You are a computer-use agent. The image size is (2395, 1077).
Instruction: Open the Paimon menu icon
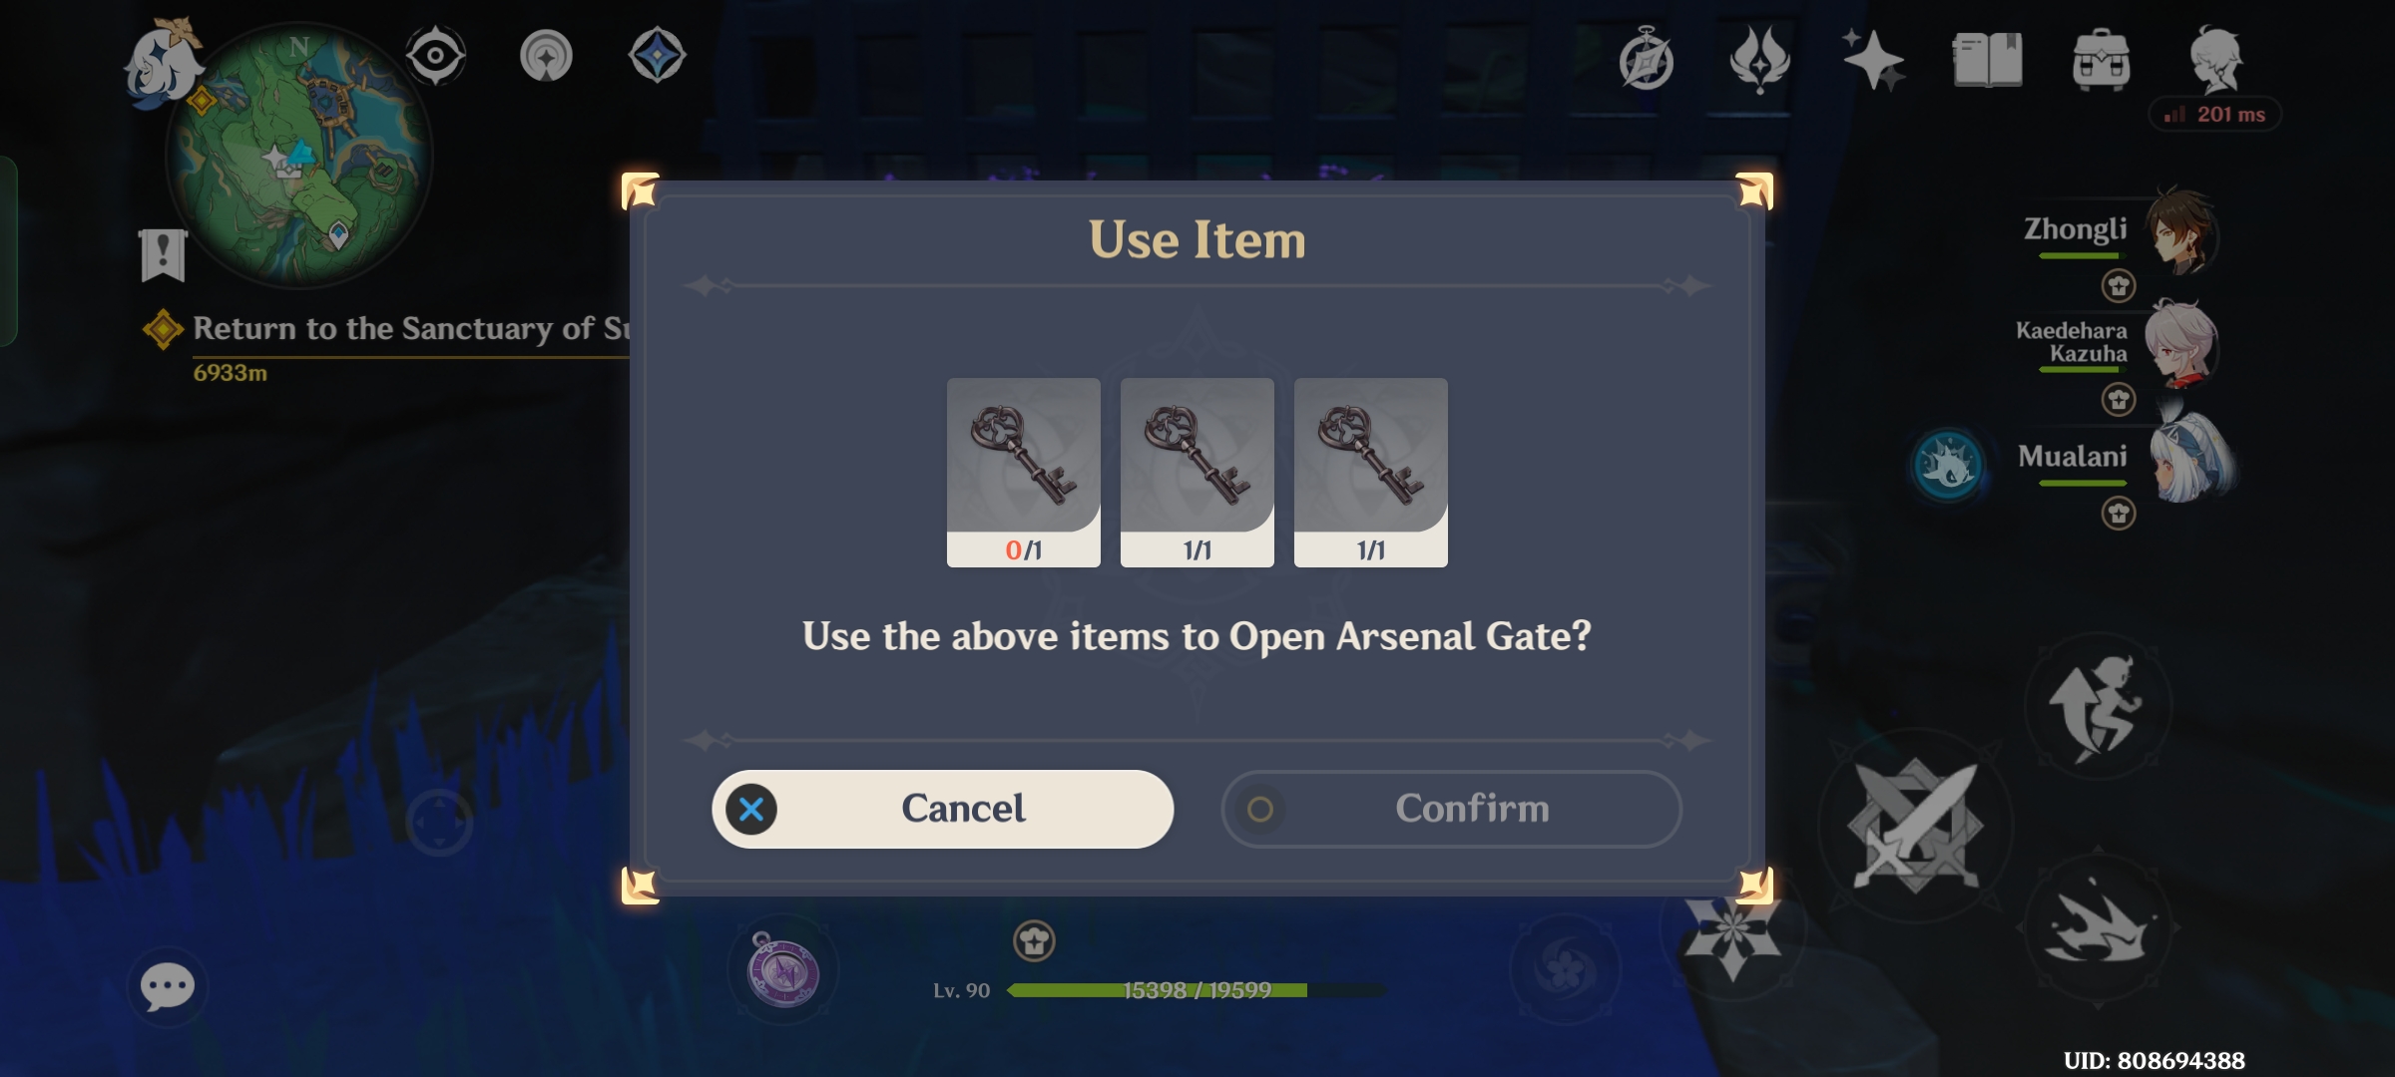pyautogui.click(x=162, y=62)
